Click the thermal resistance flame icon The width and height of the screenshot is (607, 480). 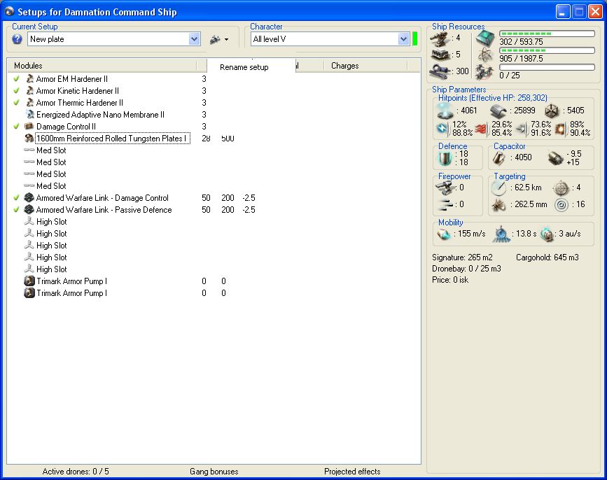(x=480, y=129)
